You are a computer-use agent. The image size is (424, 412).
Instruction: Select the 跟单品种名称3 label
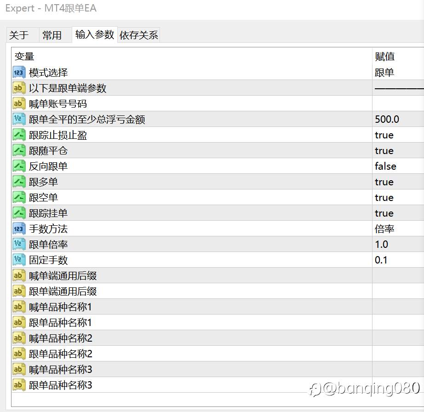61,385
